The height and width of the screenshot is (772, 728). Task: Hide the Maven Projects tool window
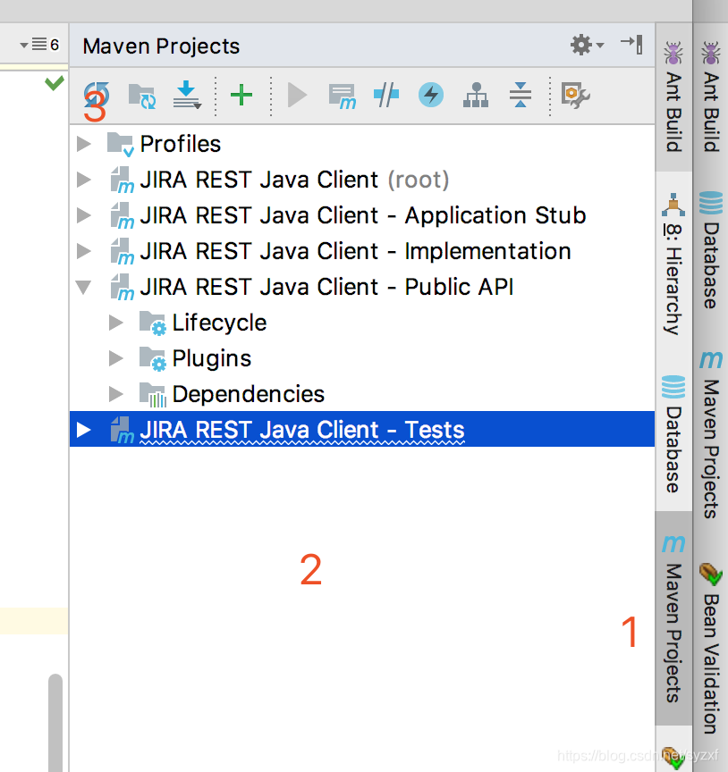coord(631,46)
